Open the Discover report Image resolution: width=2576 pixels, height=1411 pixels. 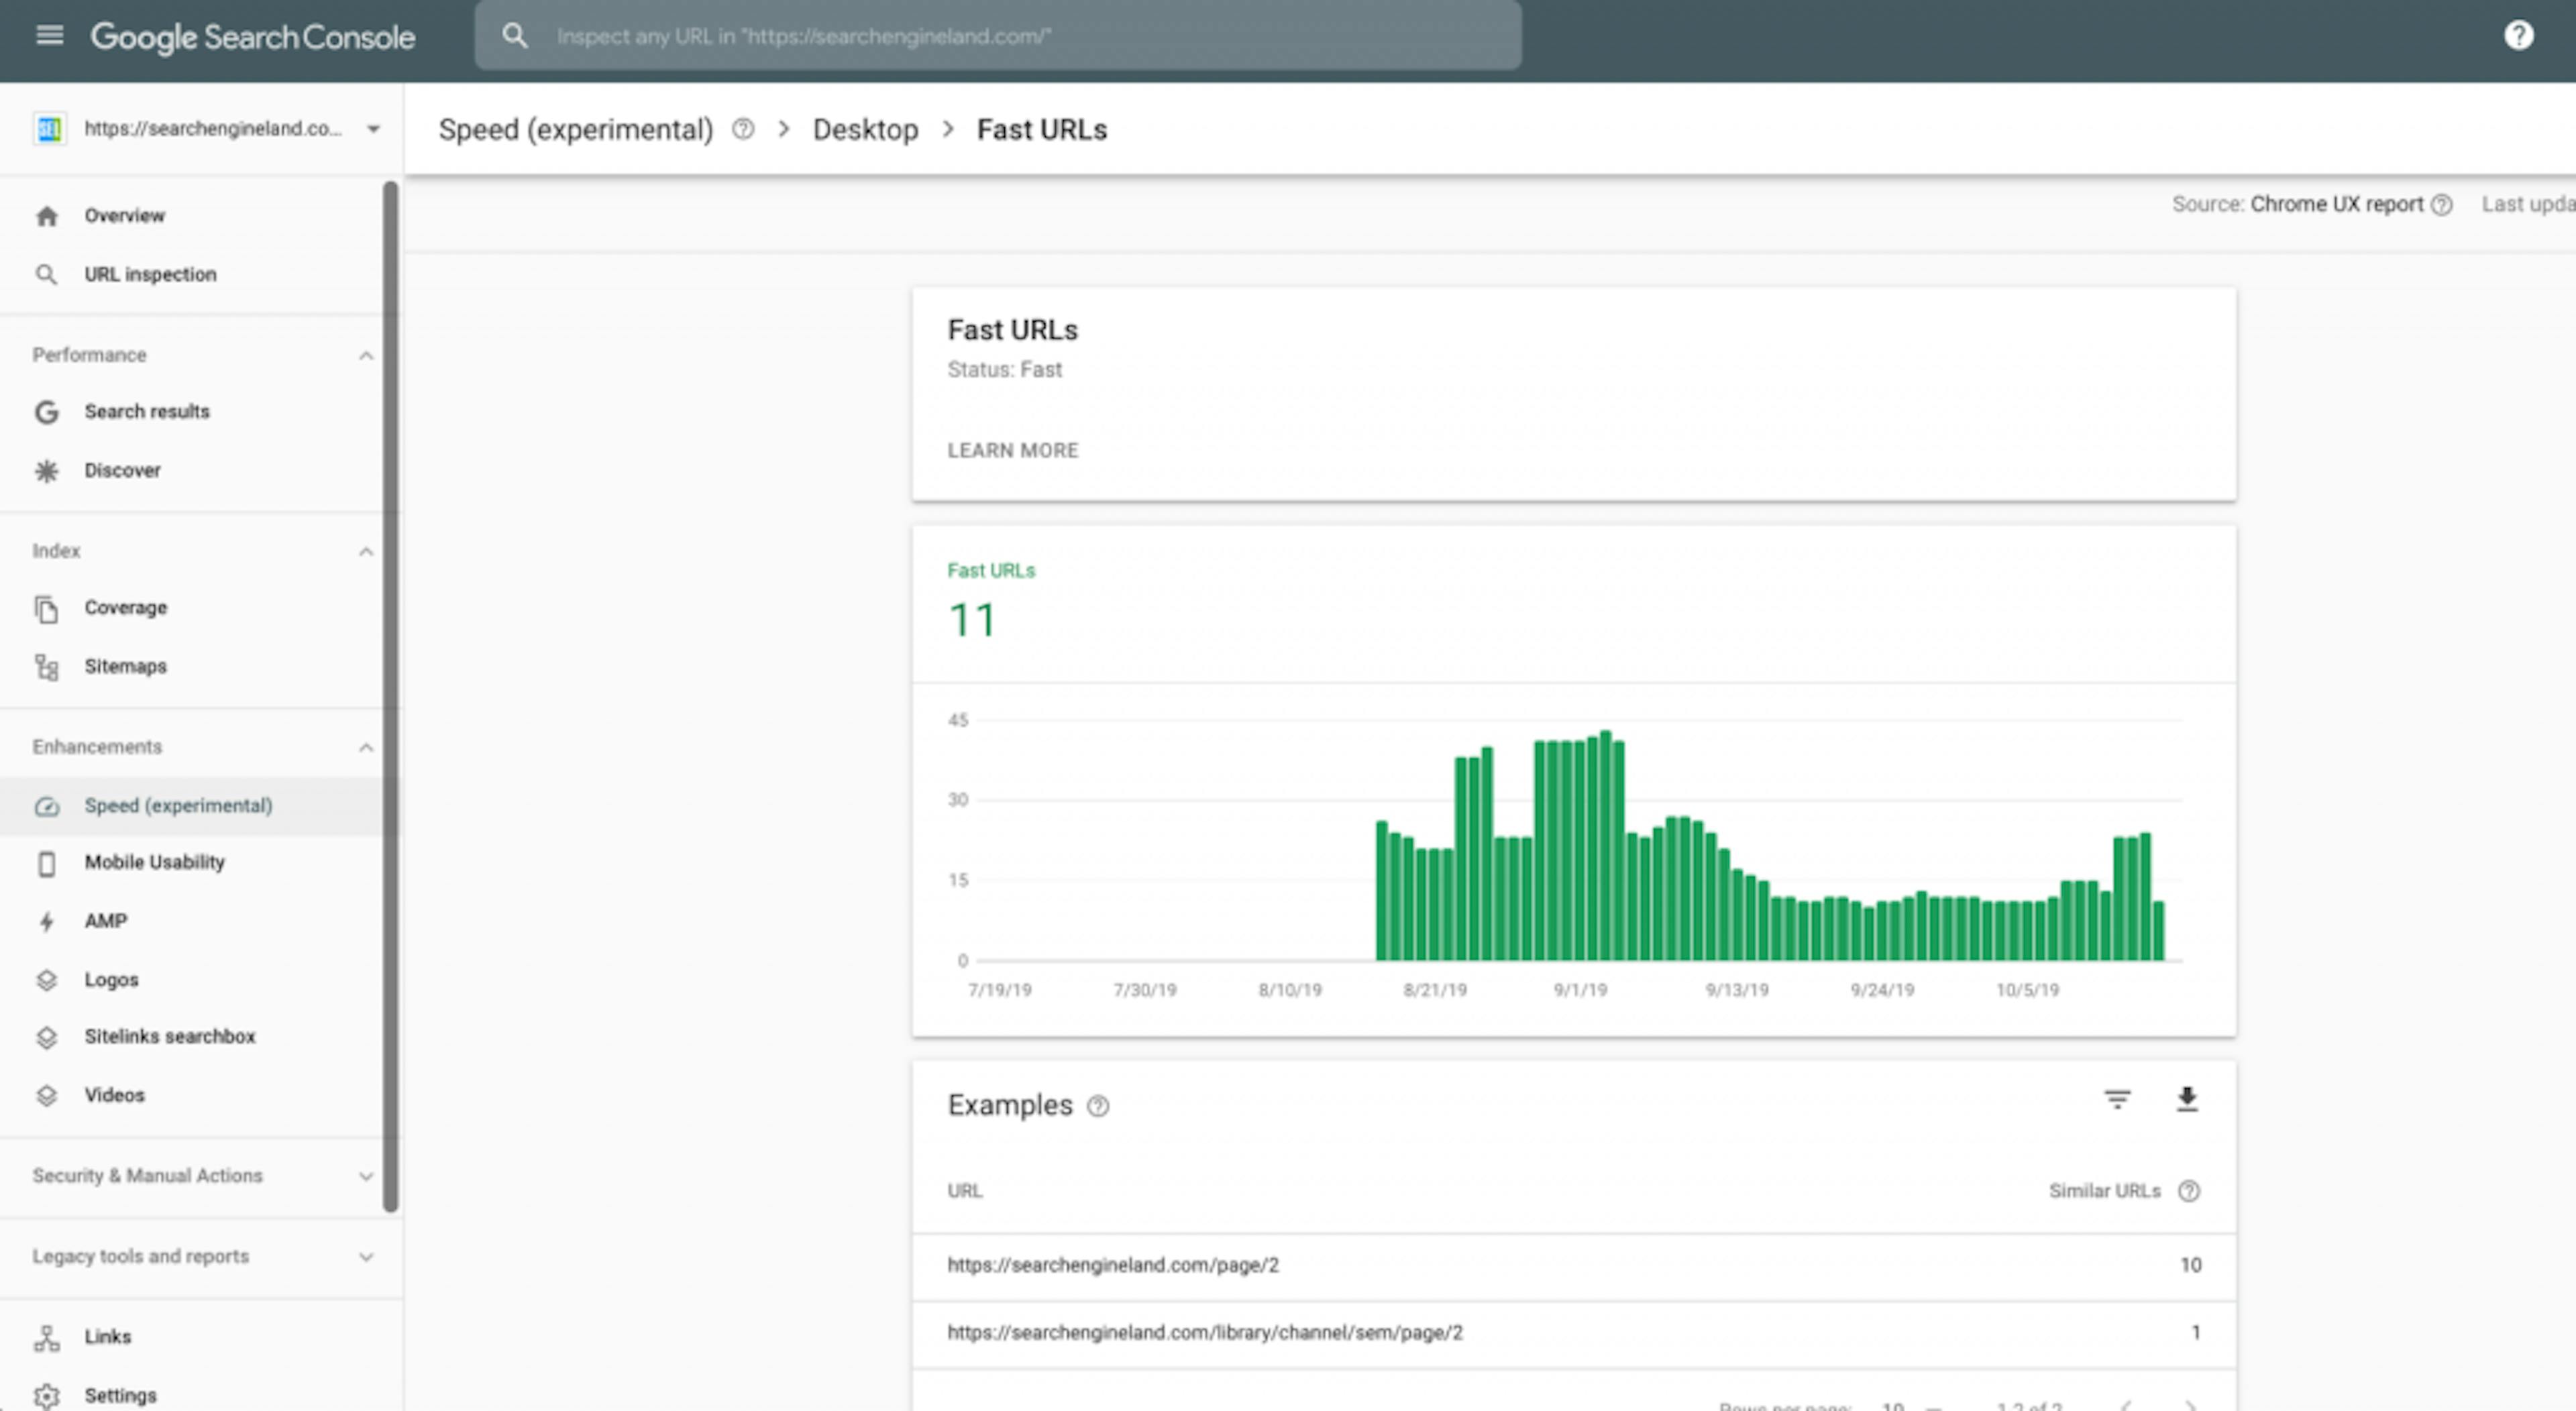tap(123, 470)
